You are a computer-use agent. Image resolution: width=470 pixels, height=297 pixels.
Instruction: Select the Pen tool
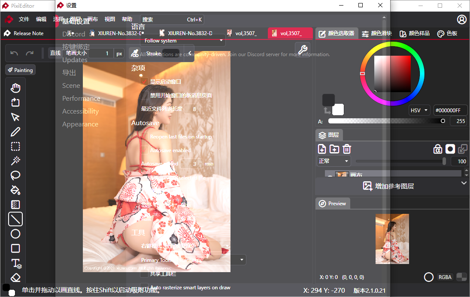[15, 132]
